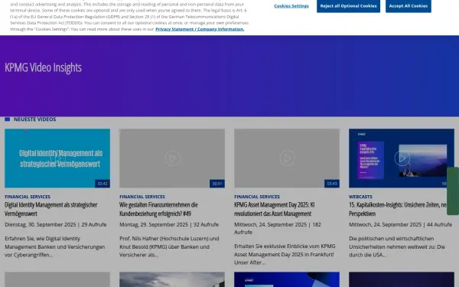Open second-row video thumbnail with cloudy sky
459x287 pixels.
[x=172, y=279]
